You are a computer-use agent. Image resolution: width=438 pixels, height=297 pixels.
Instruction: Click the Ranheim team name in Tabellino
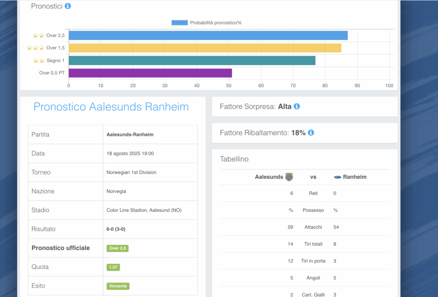point(355,177)
